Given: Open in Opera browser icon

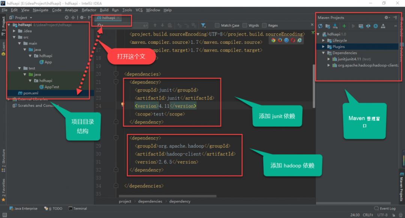Looking at the screenshot, I should pos(292,40).
